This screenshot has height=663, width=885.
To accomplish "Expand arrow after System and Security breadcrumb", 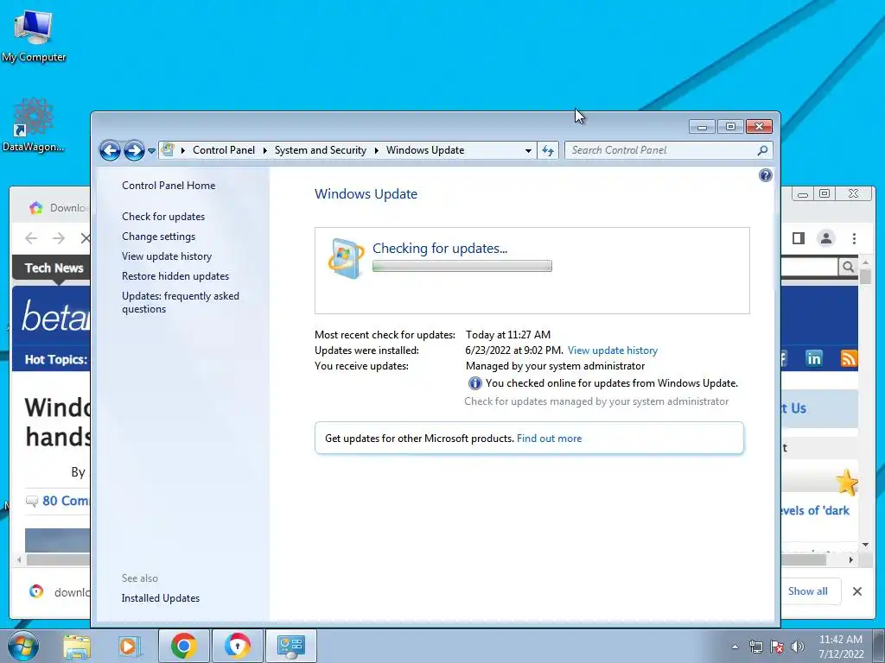I will 377,150.
